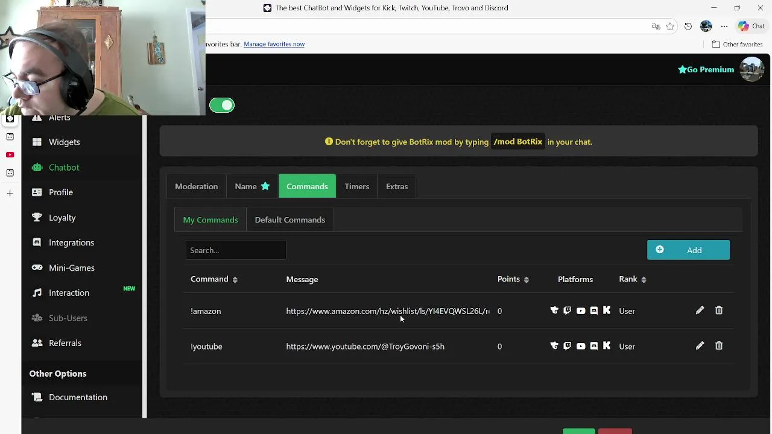The width and height of the screenshot is (772, 434).
Task: Click the Interaction music note icon
Action: tap(37, 292)
